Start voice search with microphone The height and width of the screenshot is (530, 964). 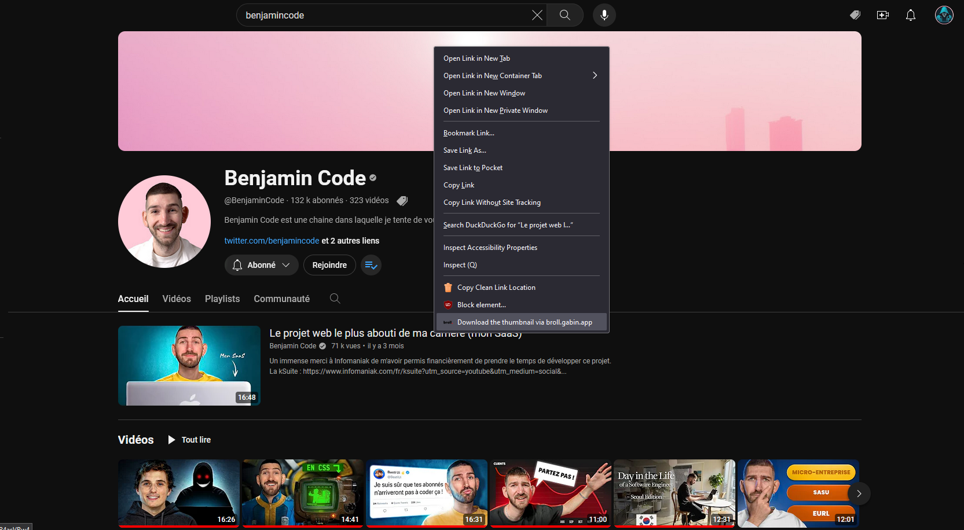pos(604,15)
